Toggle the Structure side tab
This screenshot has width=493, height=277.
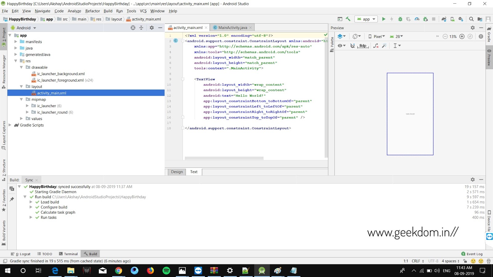pos(4,170)
